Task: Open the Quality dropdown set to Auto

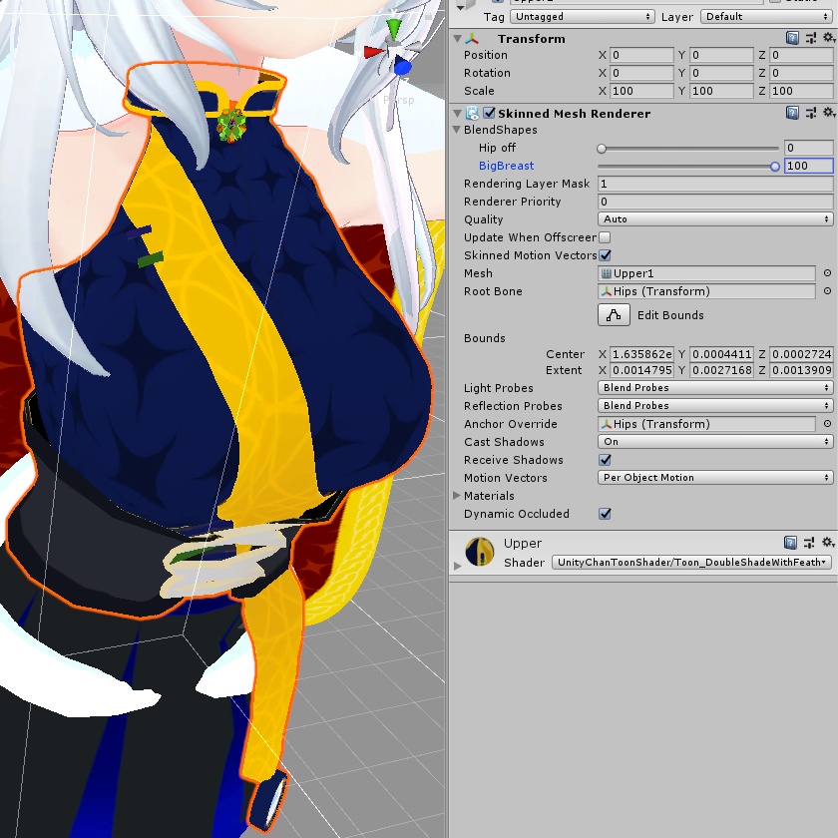Action: pos(715,219)
